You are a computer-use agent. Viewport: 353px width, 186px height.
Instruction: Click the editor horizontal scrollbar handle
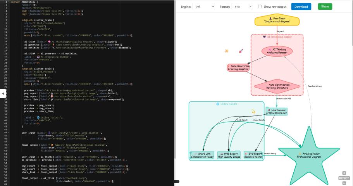point(176,181)
